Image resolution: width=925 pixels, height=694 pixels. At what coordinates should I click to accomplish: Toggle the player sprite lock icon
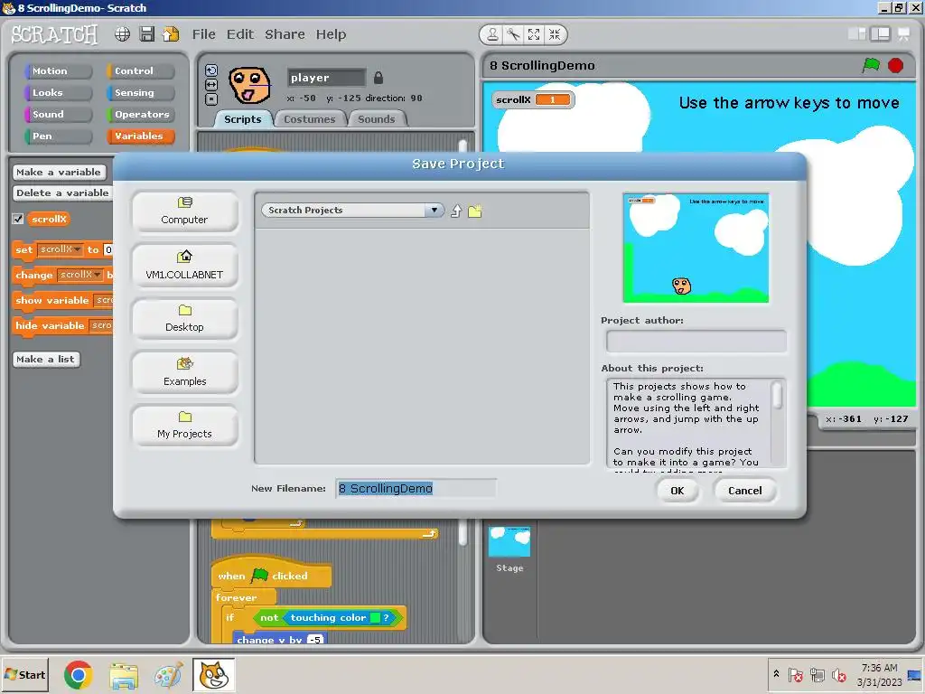click(x=378, y=78)
